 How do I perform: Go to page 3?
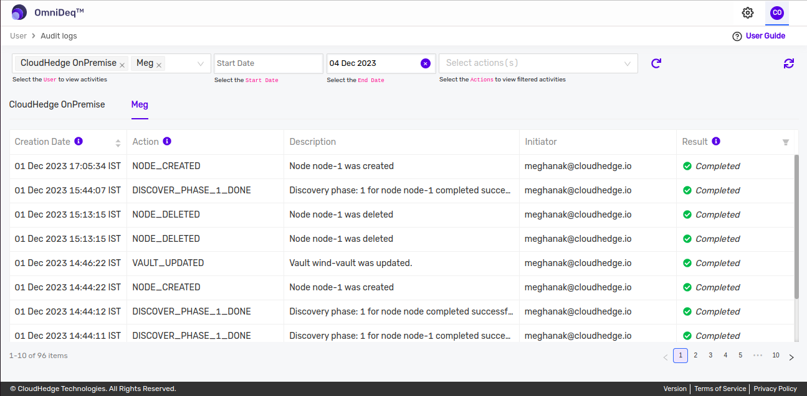(710, 356)
